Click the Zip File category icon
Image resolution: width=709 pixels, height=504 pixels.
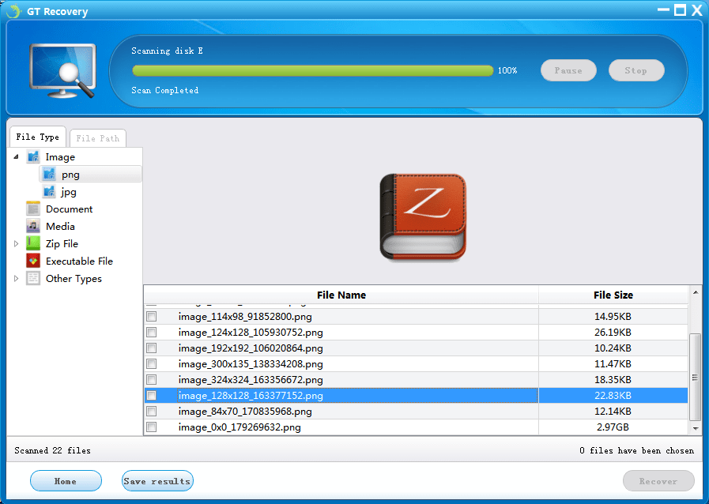pyautogui.click(x=33, y=243)
